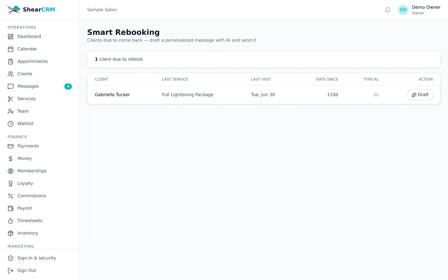Image resolution: width=448 pixels, height=280 pixels.
Task: Click the Messages chat bubble icon
Action: click(x=11, y=86)
